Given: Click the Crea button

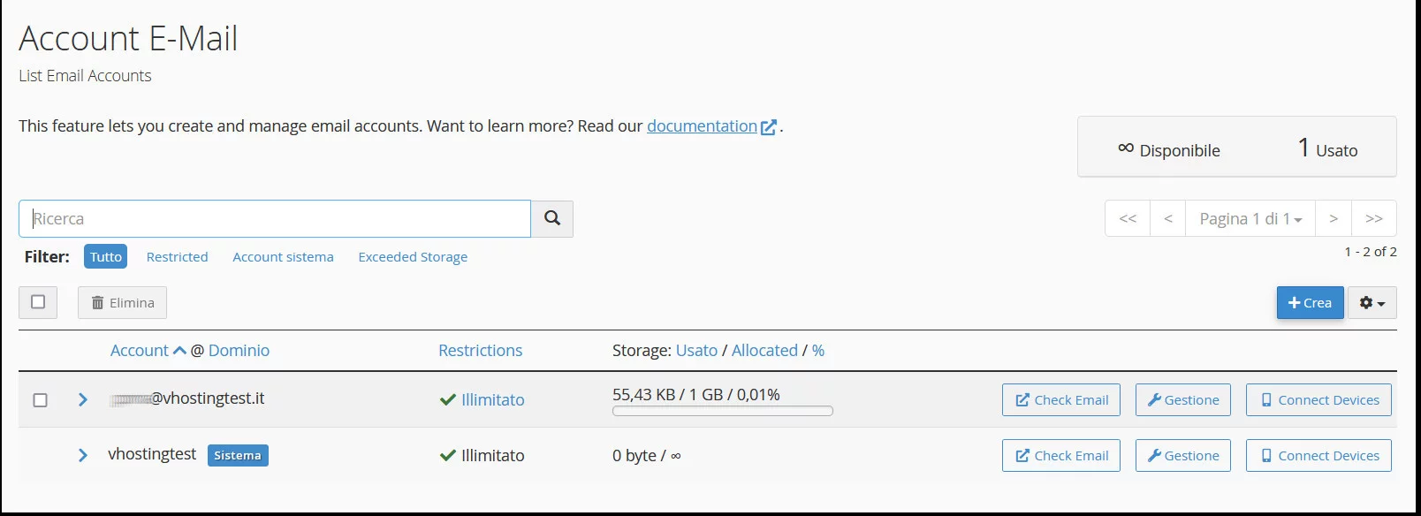Looking at the screenshot, I should 1310,302.
